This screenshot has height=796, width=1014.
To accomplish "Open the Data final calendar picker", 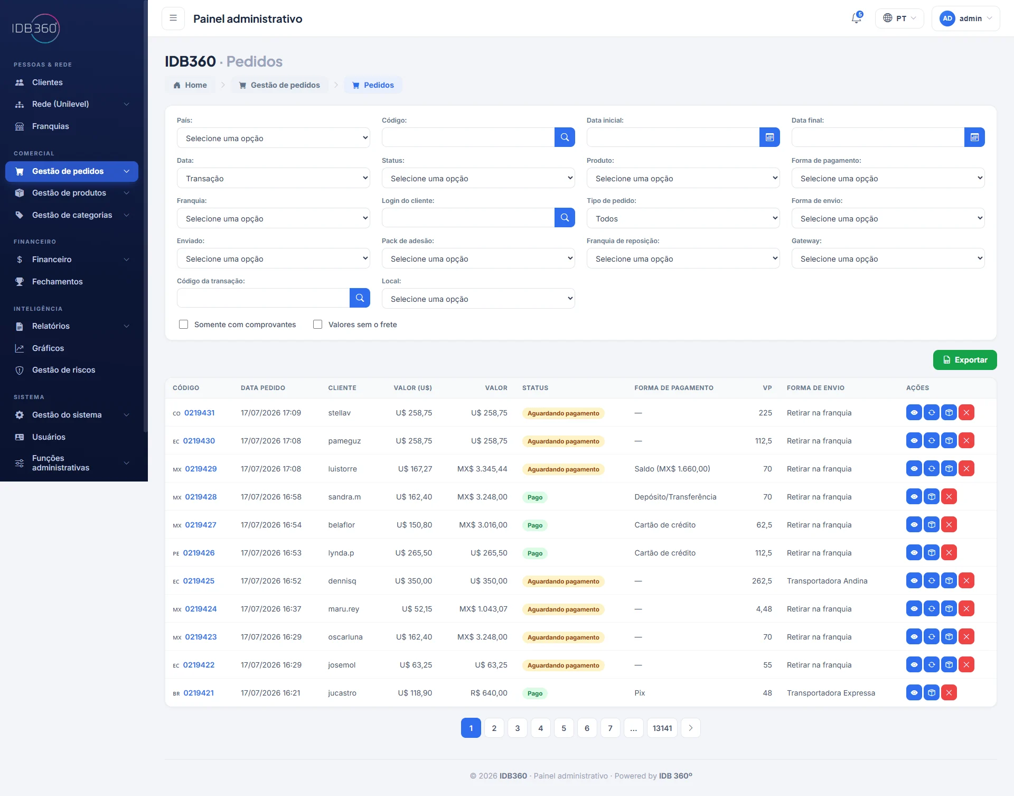I will tap(974, 137).
